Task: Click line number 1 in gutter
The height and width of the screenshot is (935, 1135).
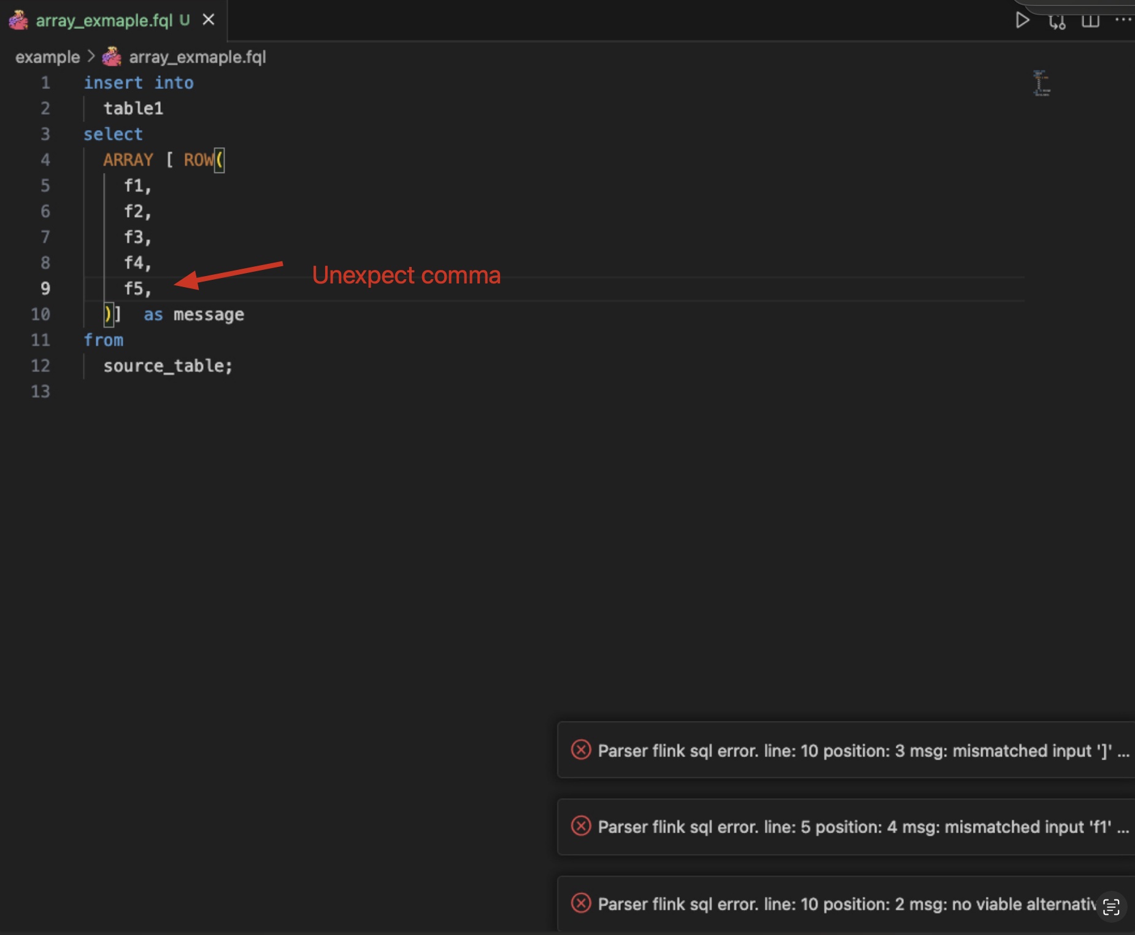Action: tap(45, 83)
